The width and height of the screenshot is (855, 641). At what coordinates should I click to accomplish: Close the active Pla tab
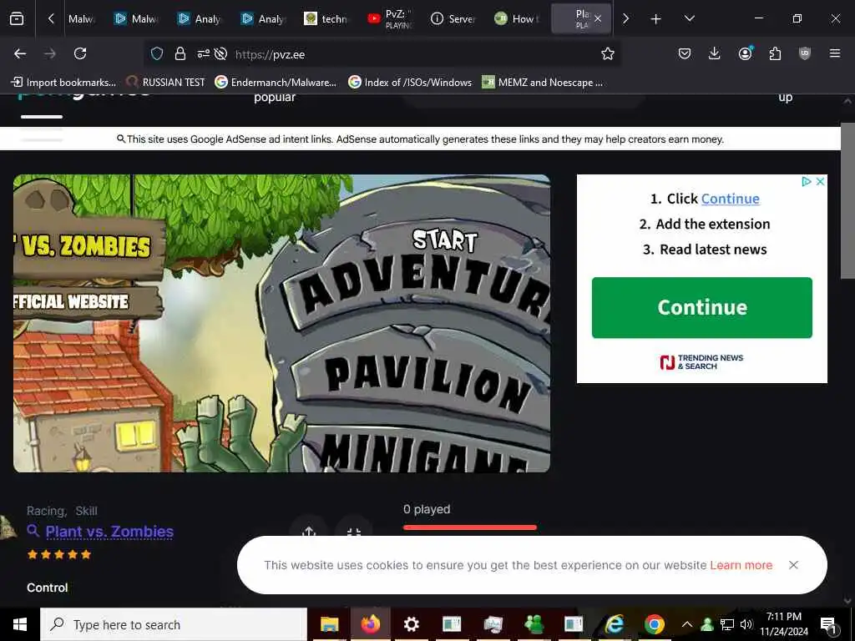pos(598,19)
